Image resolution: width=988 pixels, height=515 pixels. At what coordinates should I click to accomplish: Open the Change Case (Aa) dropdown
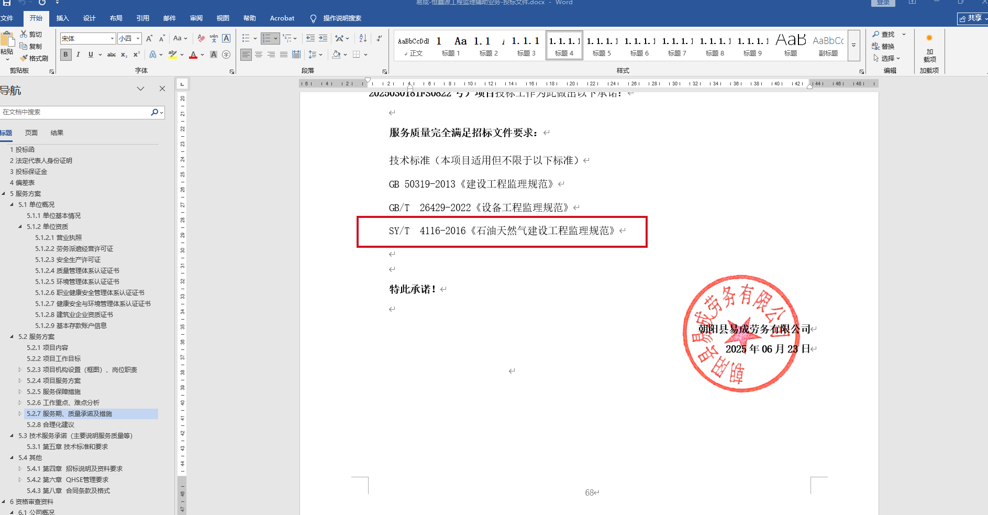pyautogui.click(x=180, y=38)
